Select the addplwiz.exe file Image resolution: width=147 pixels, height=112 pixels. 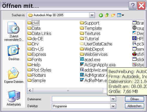93,70
